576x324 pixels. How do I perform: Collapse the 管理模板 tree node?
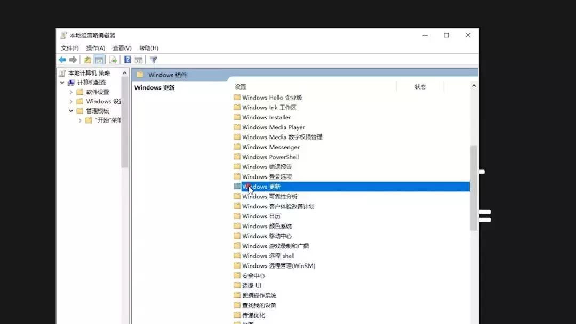pyautogui.click(x=71, y=110)
